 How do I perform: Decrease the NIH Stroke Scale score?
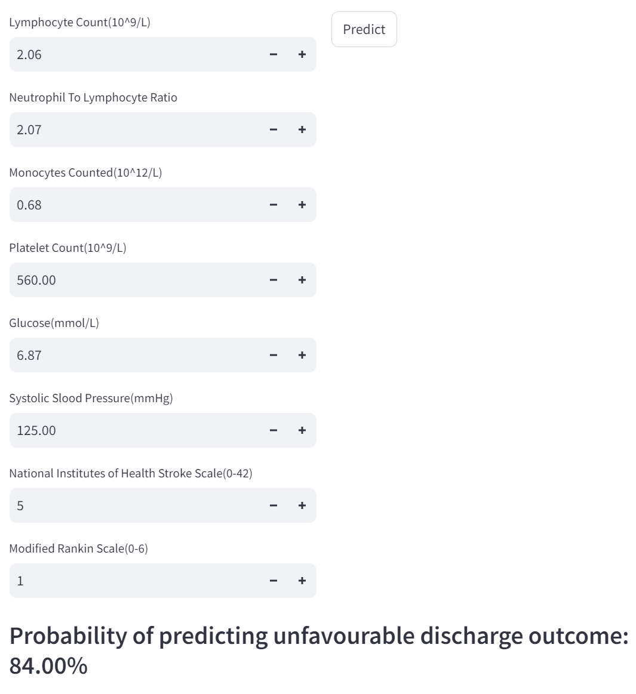(x=274, y=505)
